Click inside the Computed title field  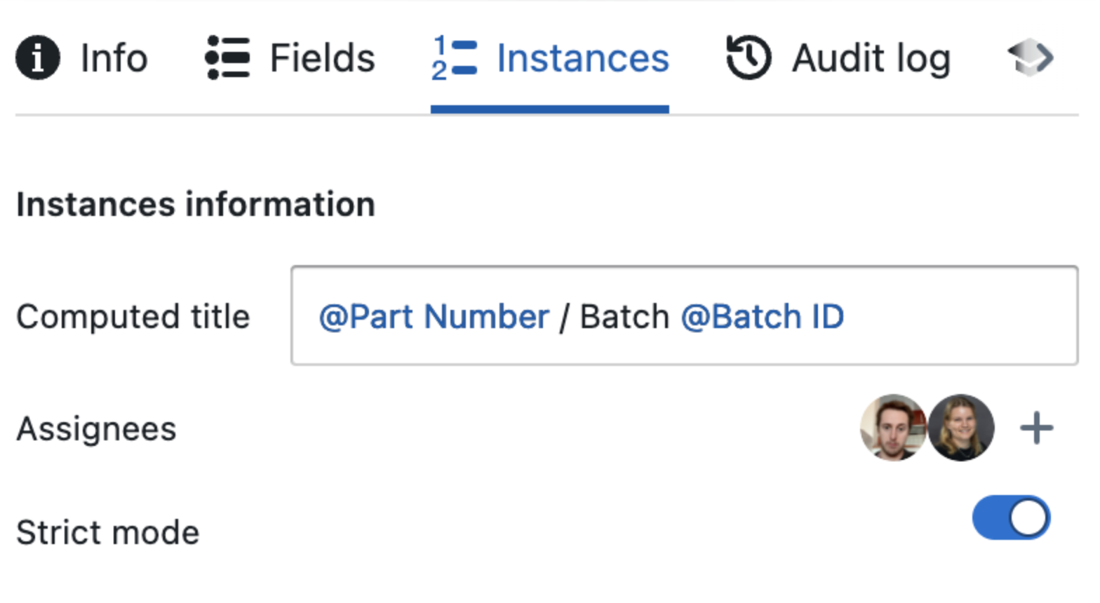684,316
